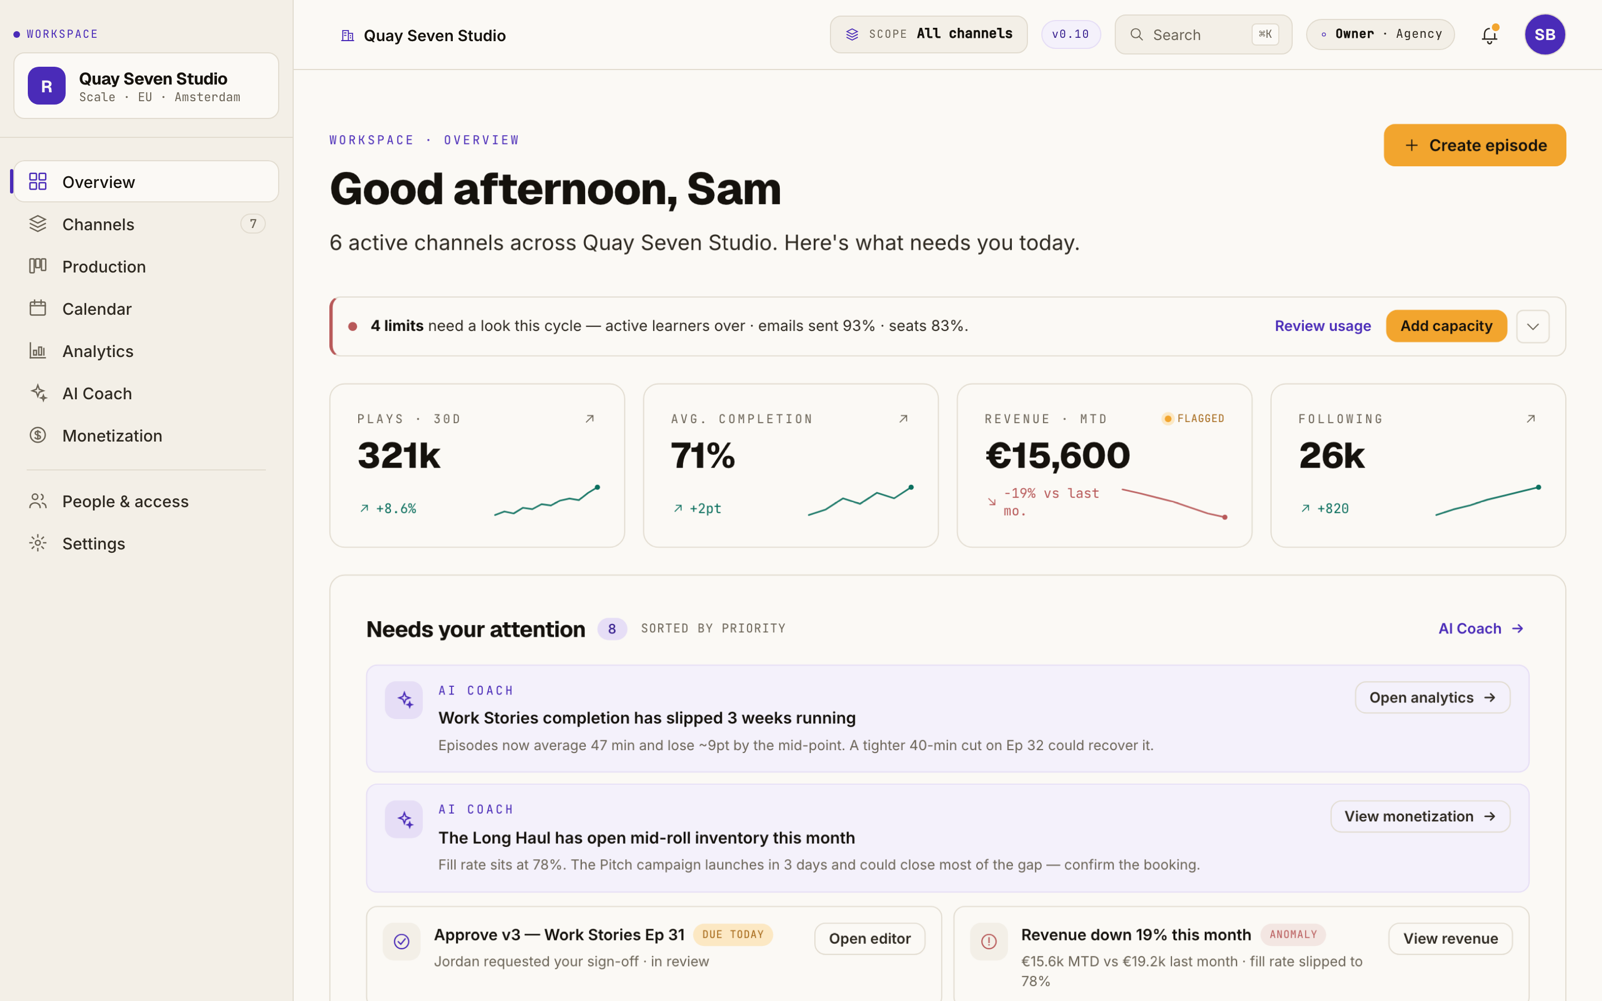
Task: Go to Channels in sidebar
Action: [146, 224]
